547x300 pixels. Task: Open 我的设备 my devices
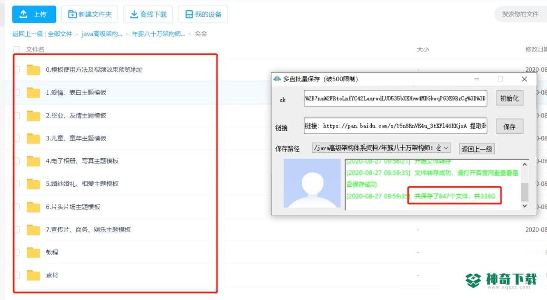[203, 14]
